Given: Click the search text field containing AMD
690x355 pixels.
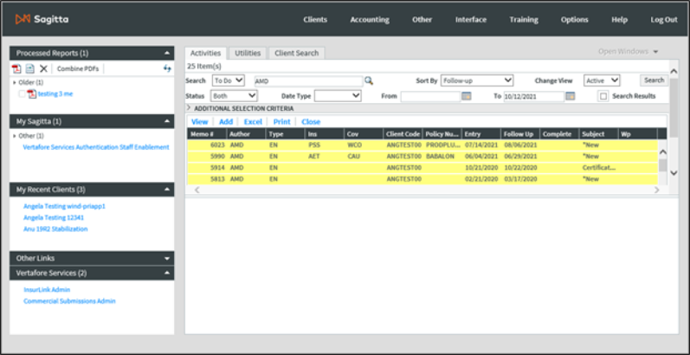Looking at the screenshot, I should [306, 81].
